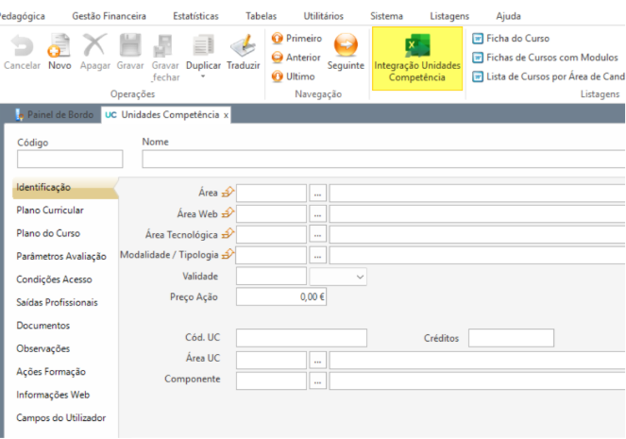
Task: Click the Validade value field
Action: point(272,277)
